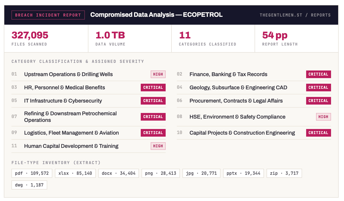Click CRITICAL badge for Refining & Downstream
The height and width of the screenshot is (201, 344).
point(153,117)
